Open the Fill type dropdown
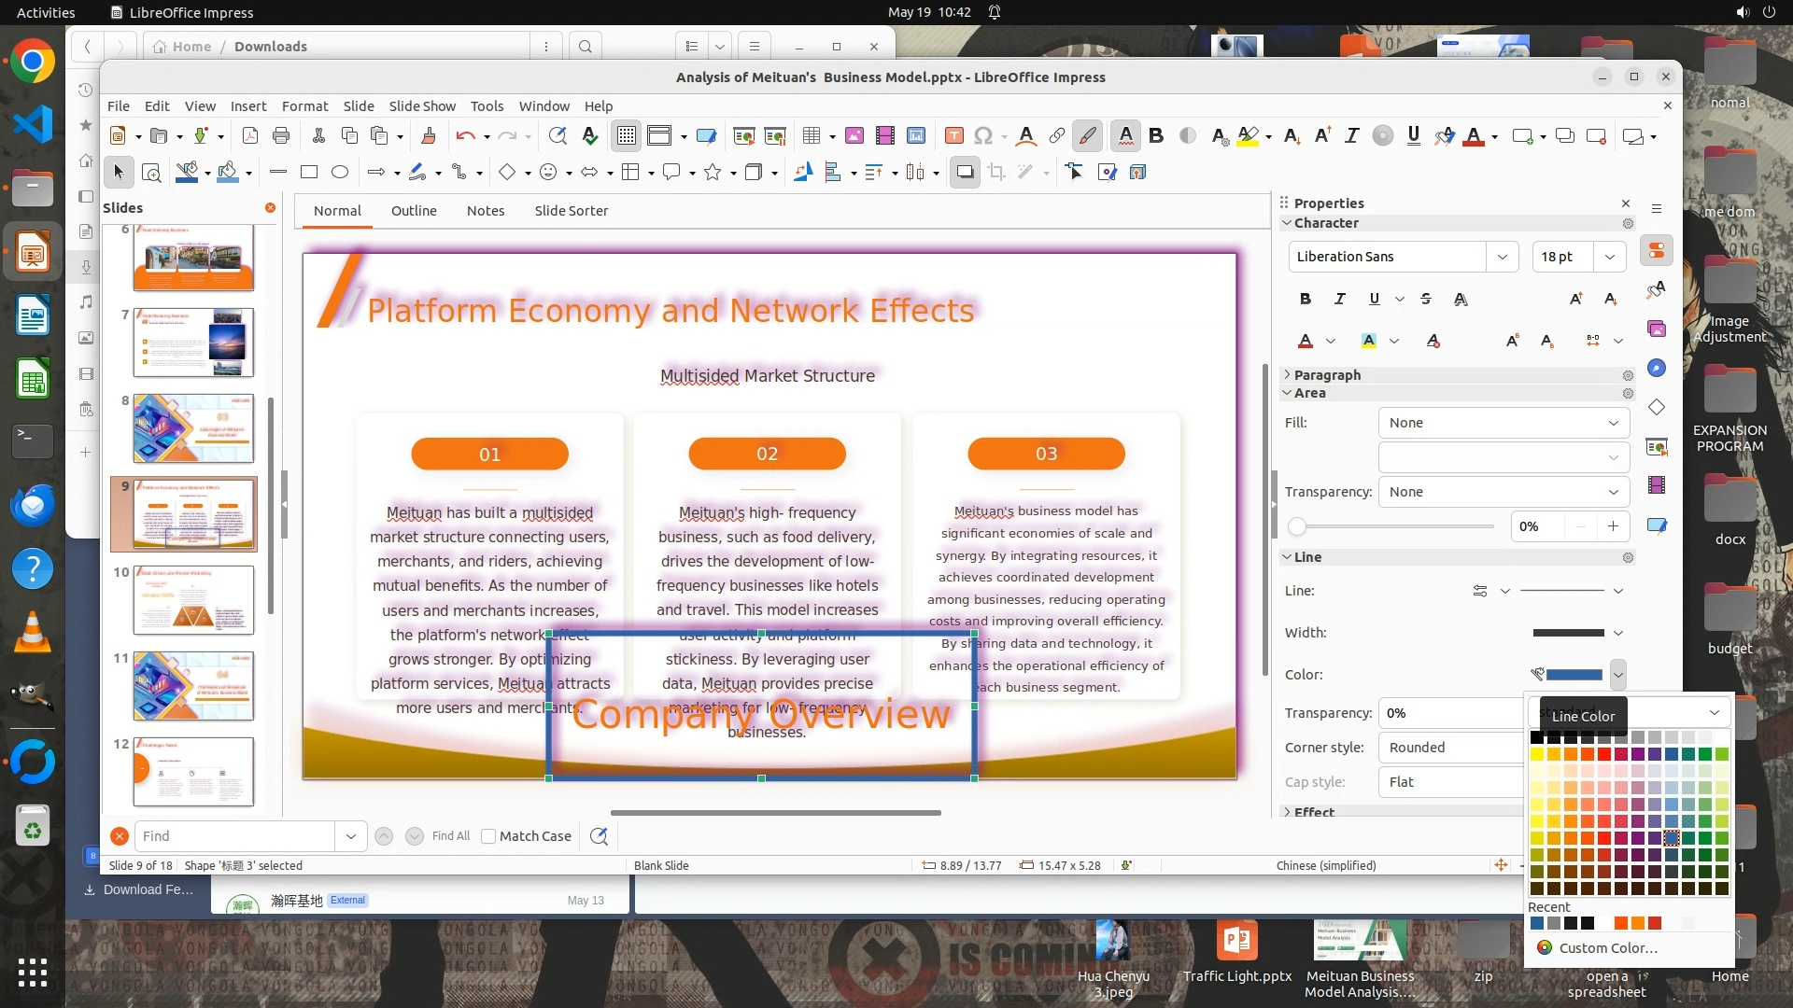Viewport: 1793px width, 1008px height. tap(1504, 423)
